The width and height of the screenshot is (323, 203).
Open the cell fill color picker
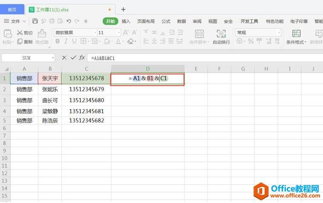[x=107, y=41]
